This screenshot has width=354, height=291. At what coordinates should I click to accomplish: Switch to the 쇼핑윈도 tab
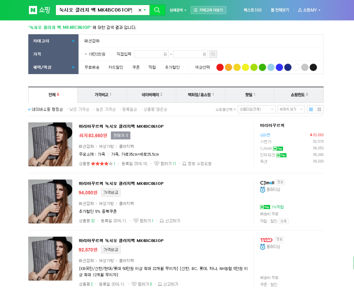299,95
